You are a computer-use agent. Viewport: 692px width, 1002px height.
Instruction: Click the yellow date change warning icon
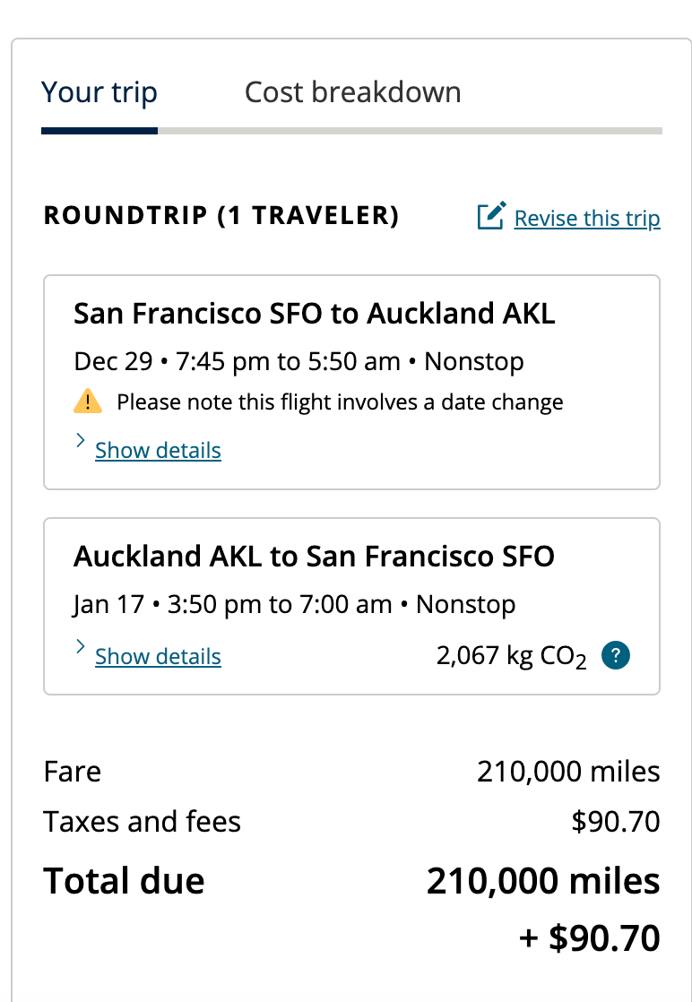pyautogui.click(x=87, y=402)
